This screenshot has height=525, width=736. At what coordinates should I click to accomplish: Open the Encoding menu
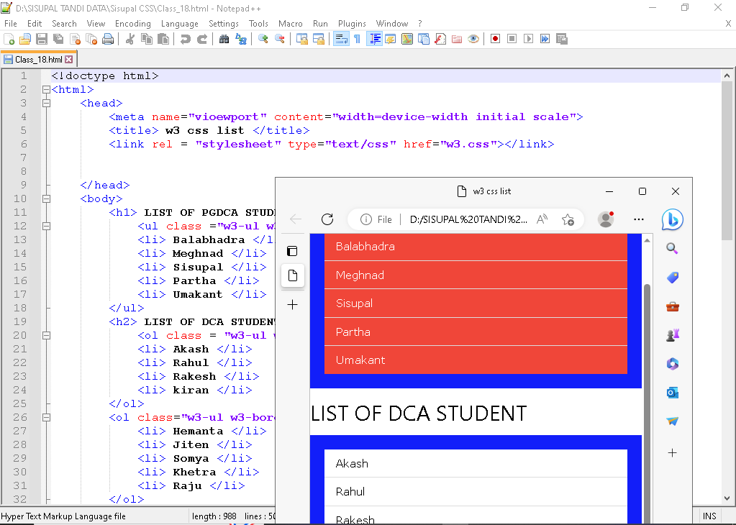click(x=133, y=24)
